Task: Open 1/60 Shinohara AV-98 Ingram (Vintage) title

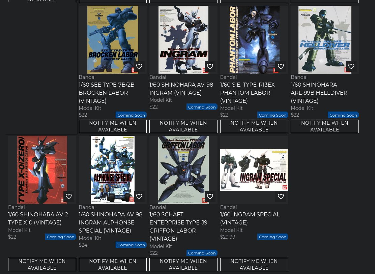Action: click(181, 89)
